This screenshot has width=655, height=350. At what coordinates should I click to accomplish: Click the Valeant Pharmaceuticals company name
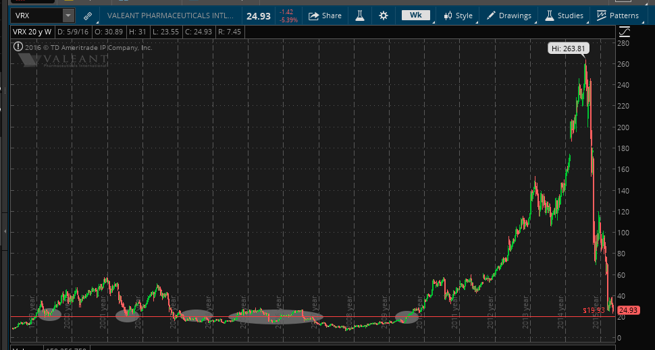tap(170, 16)
